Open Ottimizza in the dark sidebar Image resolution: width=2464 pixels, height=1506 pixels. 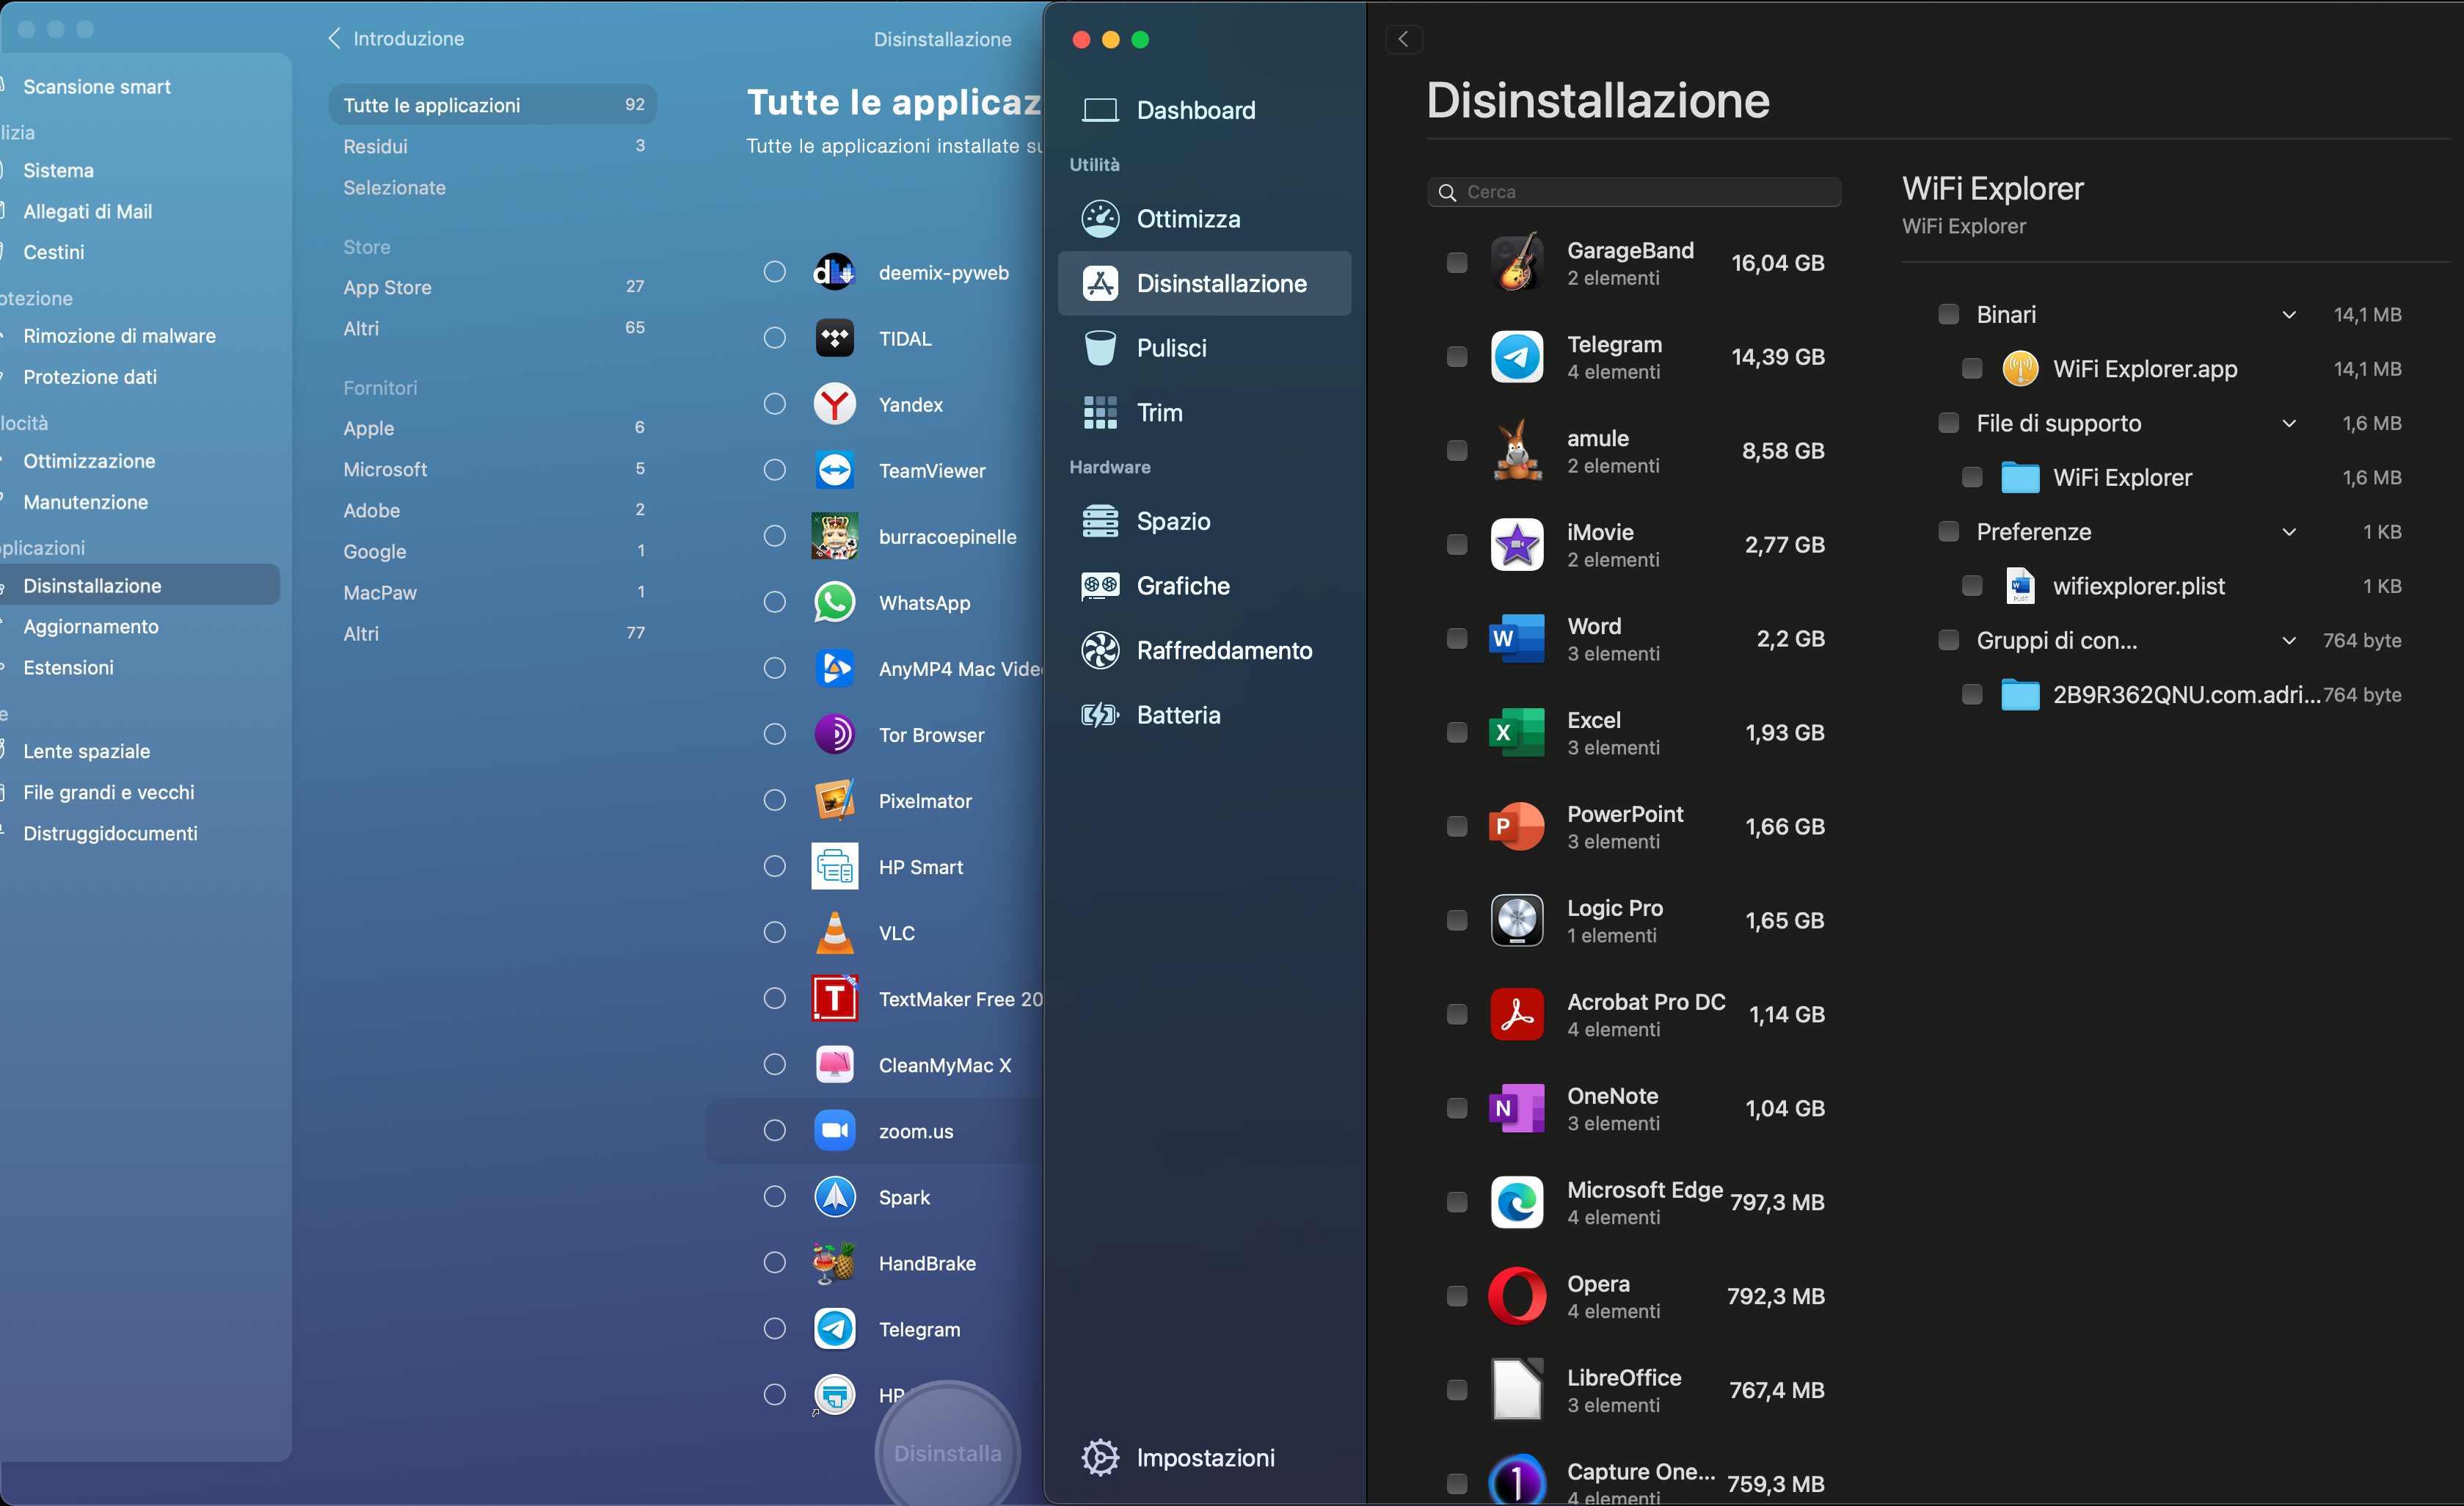point(1204,219)
